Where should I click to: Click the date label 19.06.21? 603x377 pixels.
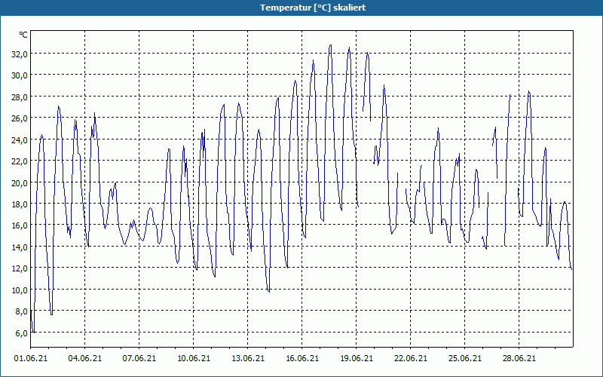click(356, 359)
